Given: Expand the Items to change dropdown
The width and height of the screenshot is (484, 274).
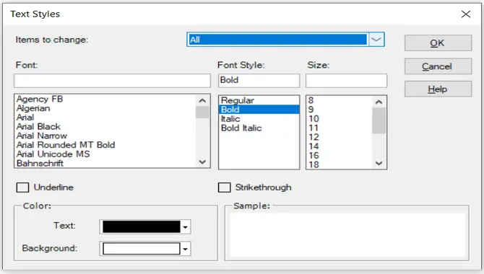Looking at the screenshot, I should point(376,40).
